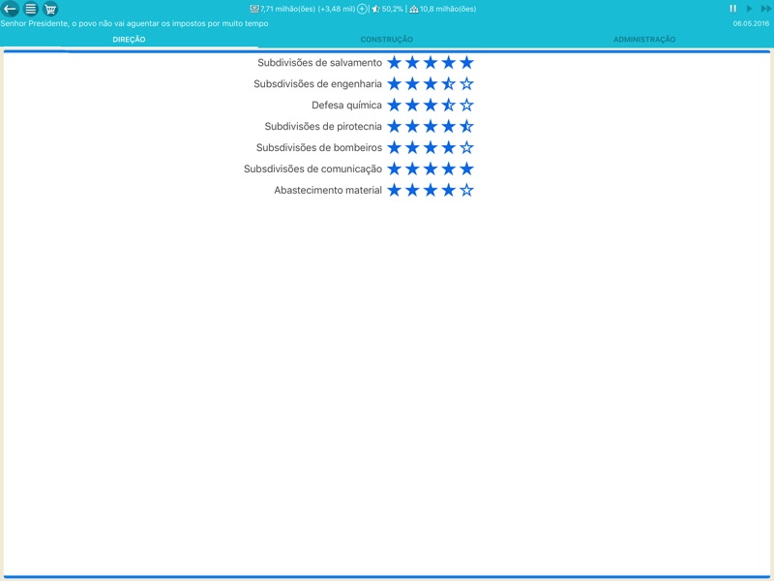Click empty fifth star of Abastecimento material

[x=466, y=190]
